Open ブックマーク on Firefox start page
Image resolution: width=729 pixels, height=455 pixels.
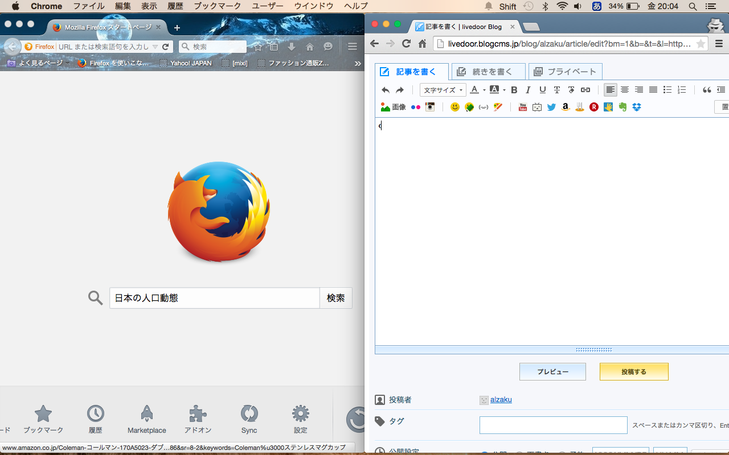click(x=43, y=420)
